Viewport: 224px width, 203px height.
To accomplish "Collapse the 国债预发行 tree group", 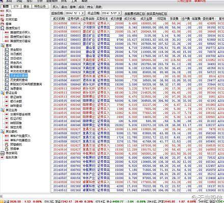I will [x=3, y=28].
